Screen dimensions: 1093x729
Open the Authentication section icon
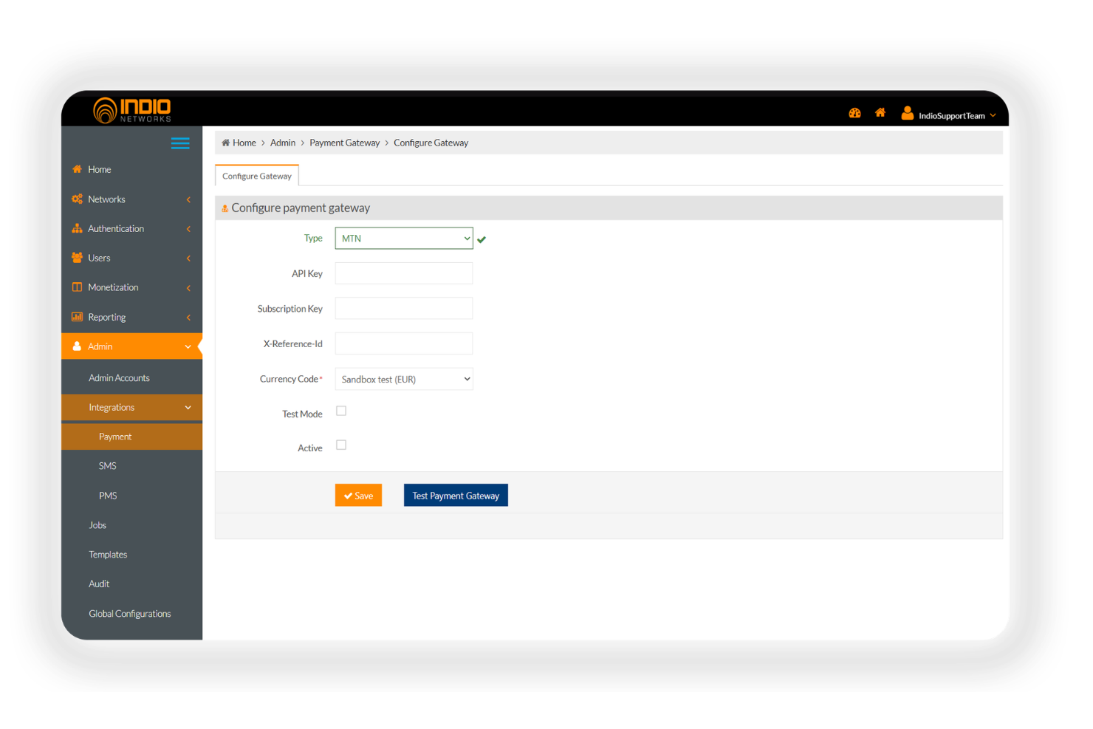tap(78, 228)
